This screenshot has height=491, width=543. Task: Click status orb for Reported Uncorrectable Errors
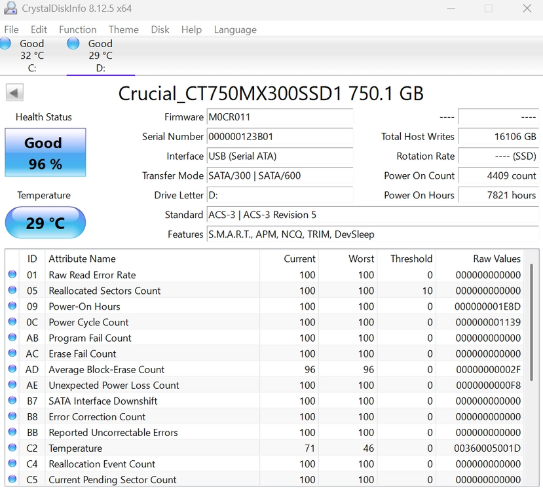coord(12,432)
